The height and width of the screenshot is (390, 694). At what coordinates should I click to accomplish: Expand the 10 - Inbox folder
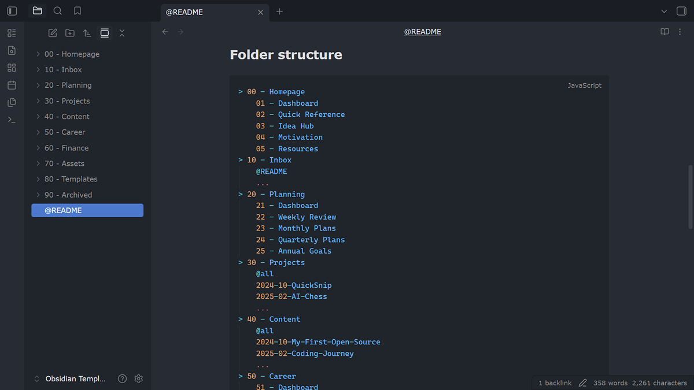tap(87, 69)
